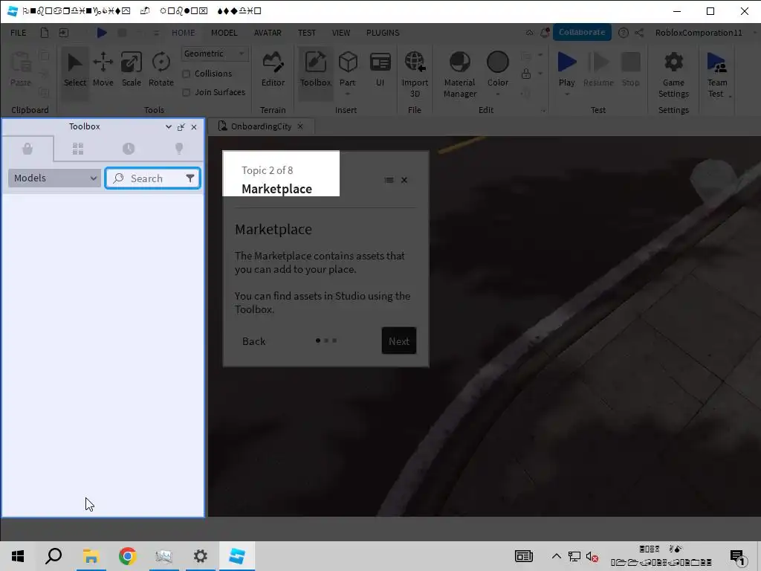Open the Geometric mode dropdown
The height and width of the screenshot is (571, 761).
215,54
